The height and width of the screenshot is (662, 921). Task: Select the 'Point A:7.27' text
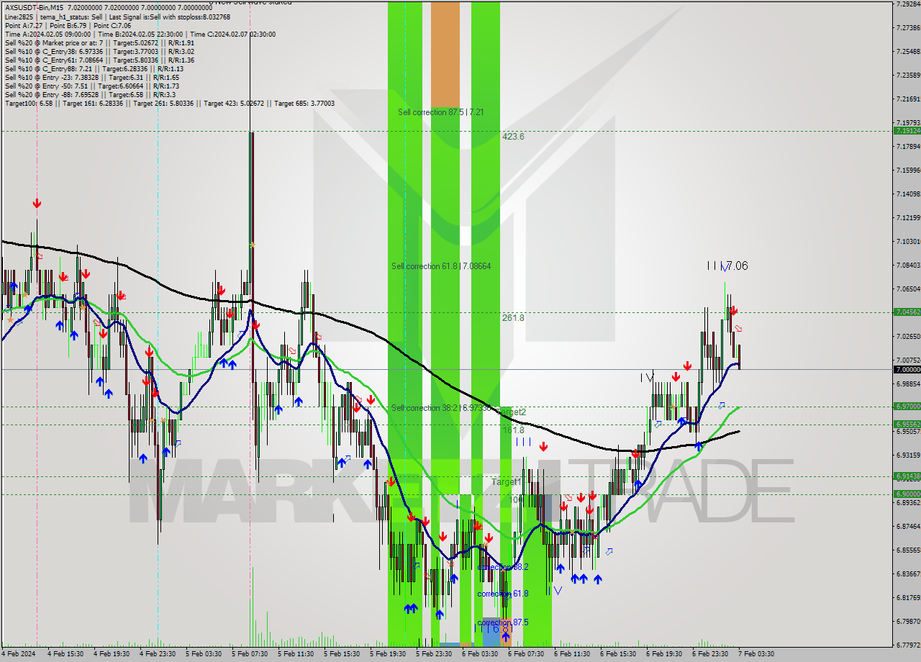(22, 25)
